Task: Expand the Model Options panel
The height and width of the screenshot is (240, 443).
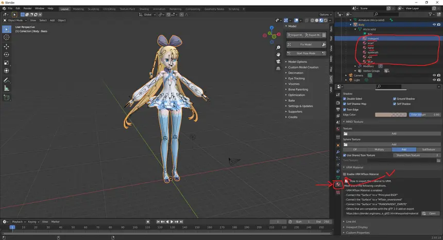Action: (x=298, y=62)
